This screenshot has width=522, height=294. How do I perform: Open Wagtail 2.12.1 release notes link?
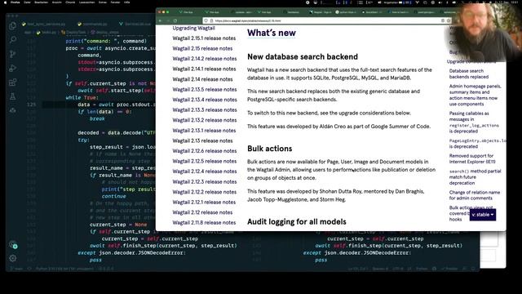tap(204, 202)
